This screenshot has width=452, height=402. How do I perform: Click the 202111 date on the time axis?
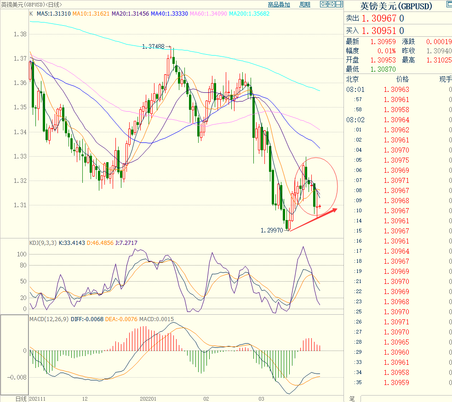(37, 399)
